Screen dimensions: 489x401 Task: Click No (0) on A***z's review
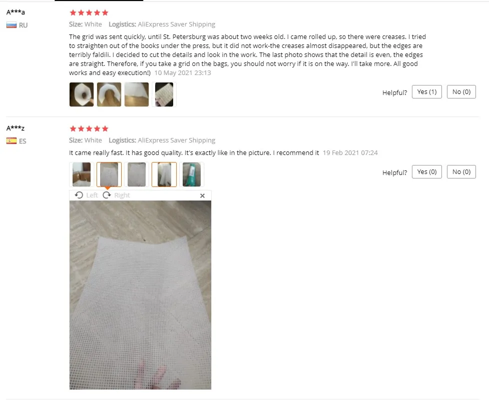(461, 172)
